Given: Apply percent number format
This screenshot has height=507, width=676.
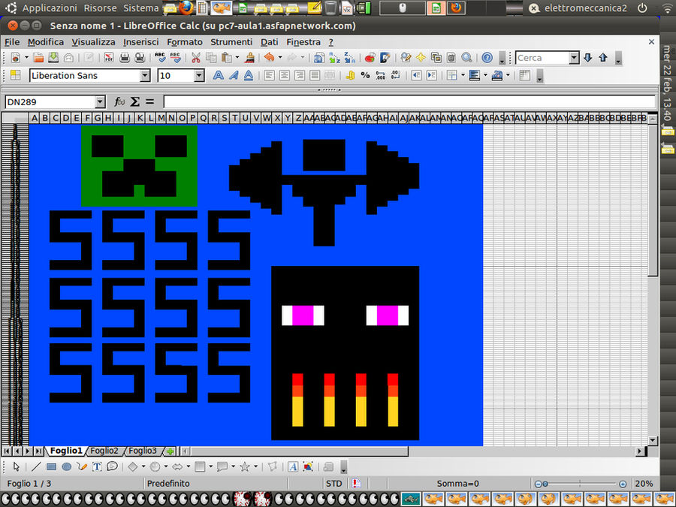Looking at the screenshot, I should tap(366, 75).
